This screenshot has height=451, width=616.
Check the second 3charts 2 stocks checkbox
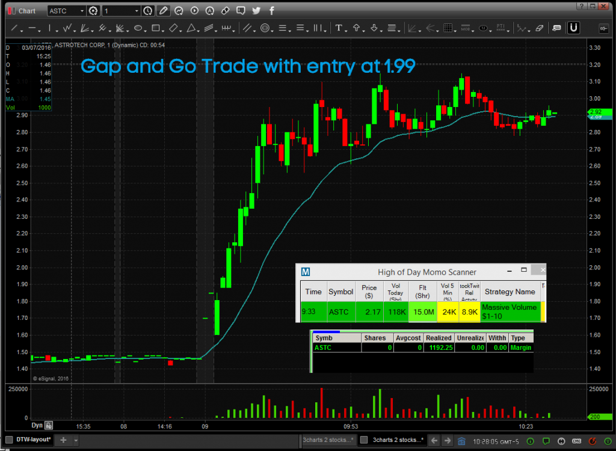point(364,440)
